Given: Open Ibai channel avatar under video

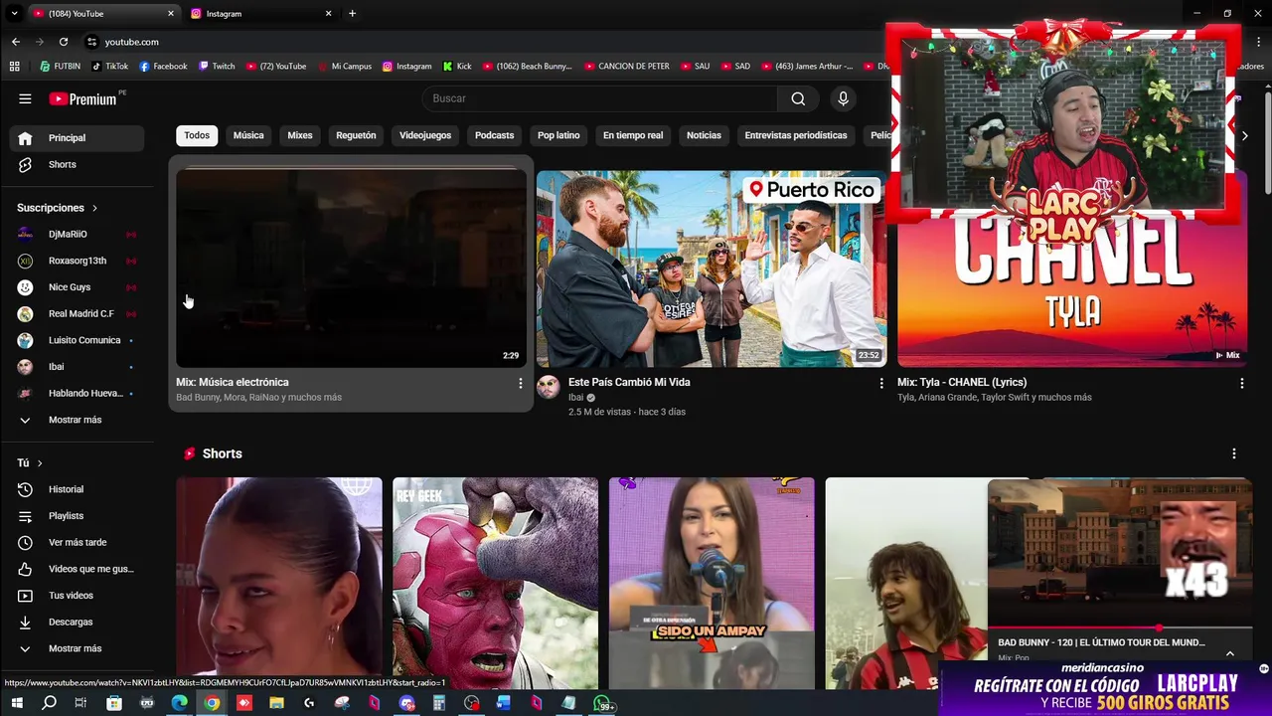Looking at the screenshot, I should click(549, 387).
